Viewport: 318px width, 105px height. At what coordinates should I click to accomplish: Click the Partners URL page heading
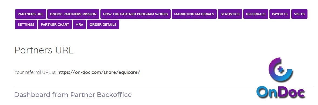click(44, 50)
